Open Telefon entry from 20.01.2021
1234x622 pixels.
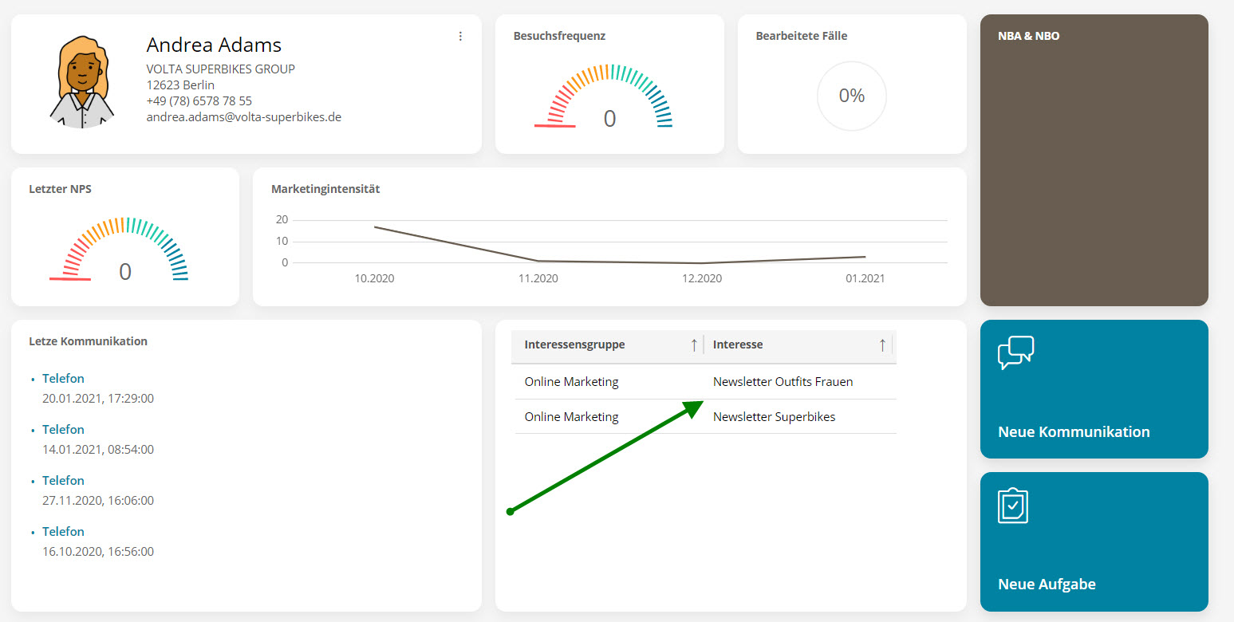pyautogui.click(x=63, y=378)
